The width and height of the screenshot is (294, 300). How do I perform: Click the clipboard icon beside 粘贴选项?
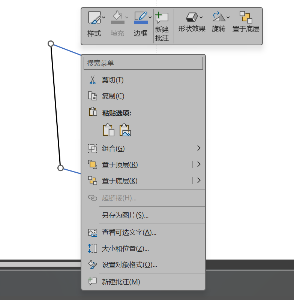[x=93, y=112]
